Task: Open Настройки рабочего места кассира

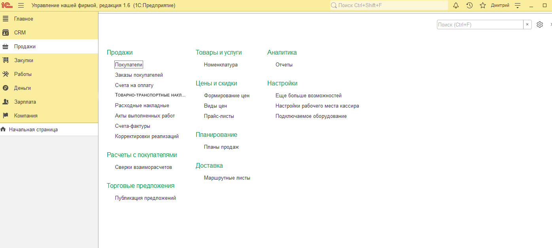Action: click(x=317, y=106)
